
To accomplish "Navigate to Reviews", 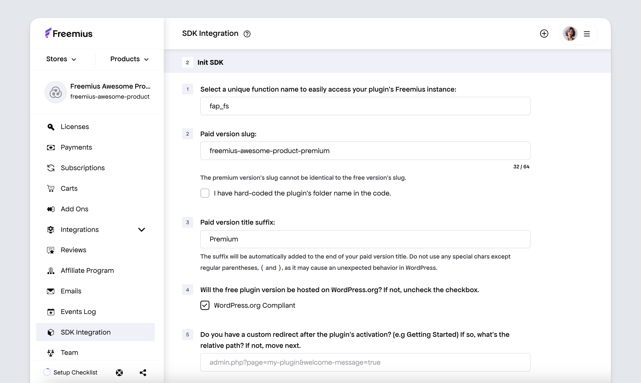I will pos(73,250).
